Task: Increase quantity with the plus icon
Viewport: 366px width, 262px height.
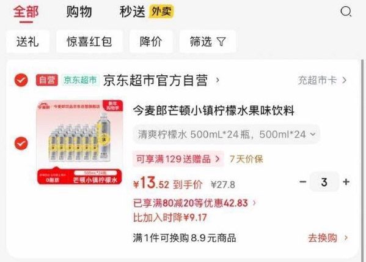Action: [346, 182]
